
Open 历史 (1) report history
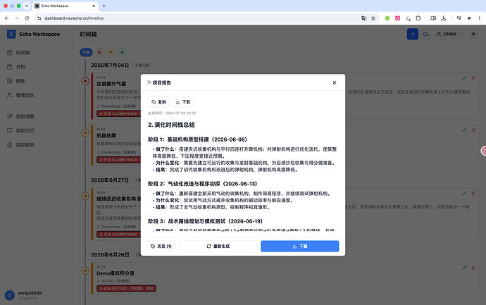pos(161,246)
